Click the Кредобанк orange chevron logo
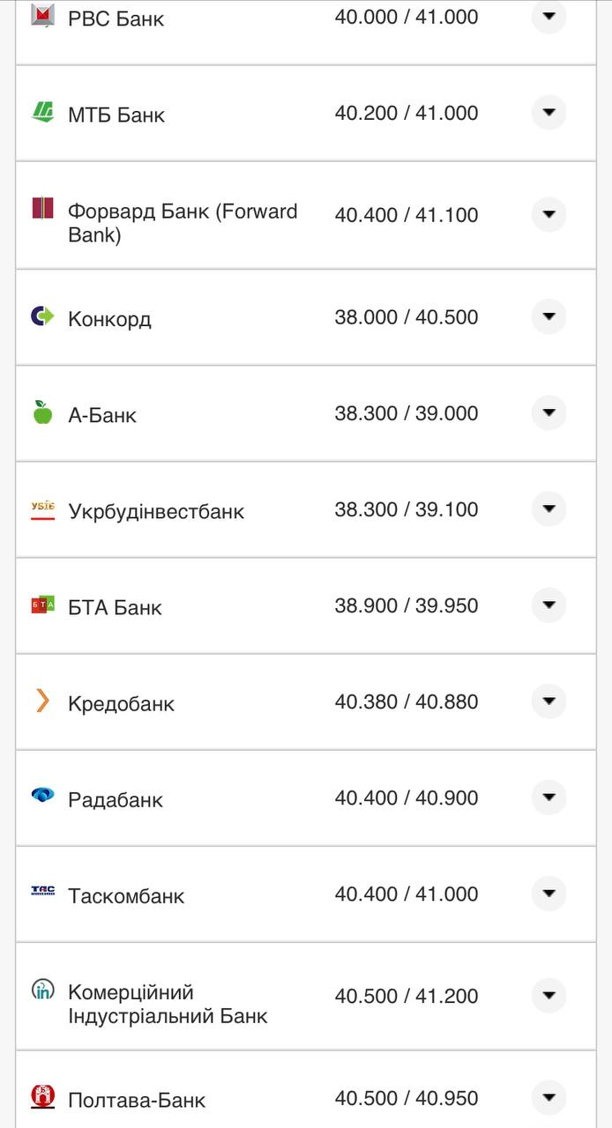612x1128 pixels. click(42, 701)
